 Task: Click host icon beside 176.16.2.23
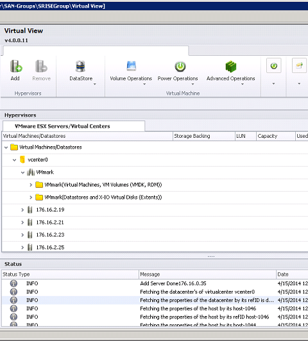[x=30, y=235]
